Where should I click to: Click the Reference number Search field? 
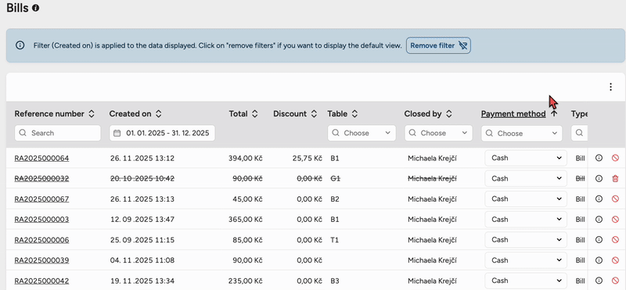click(x=57, y=133)
